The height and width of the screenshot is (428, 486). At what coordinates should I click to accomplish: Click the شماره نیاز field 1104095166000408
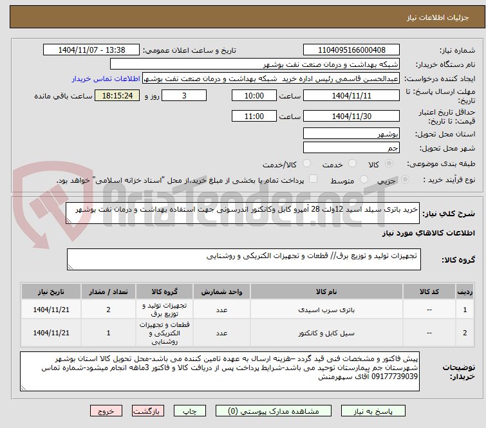pos(351,50)
